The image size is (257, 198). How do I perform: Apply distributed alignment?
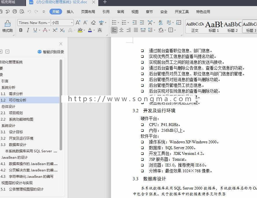[143, 30]
